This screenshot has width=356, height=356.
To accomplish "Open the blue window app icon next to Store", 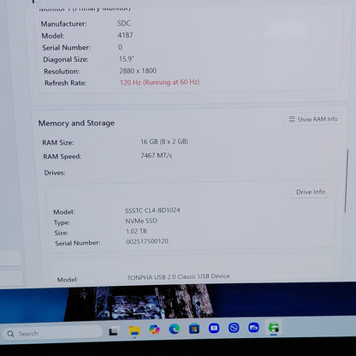I will coord(214,329).
